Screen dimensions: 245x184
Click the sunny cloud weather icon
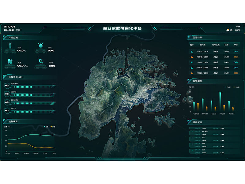pos(228,30)
